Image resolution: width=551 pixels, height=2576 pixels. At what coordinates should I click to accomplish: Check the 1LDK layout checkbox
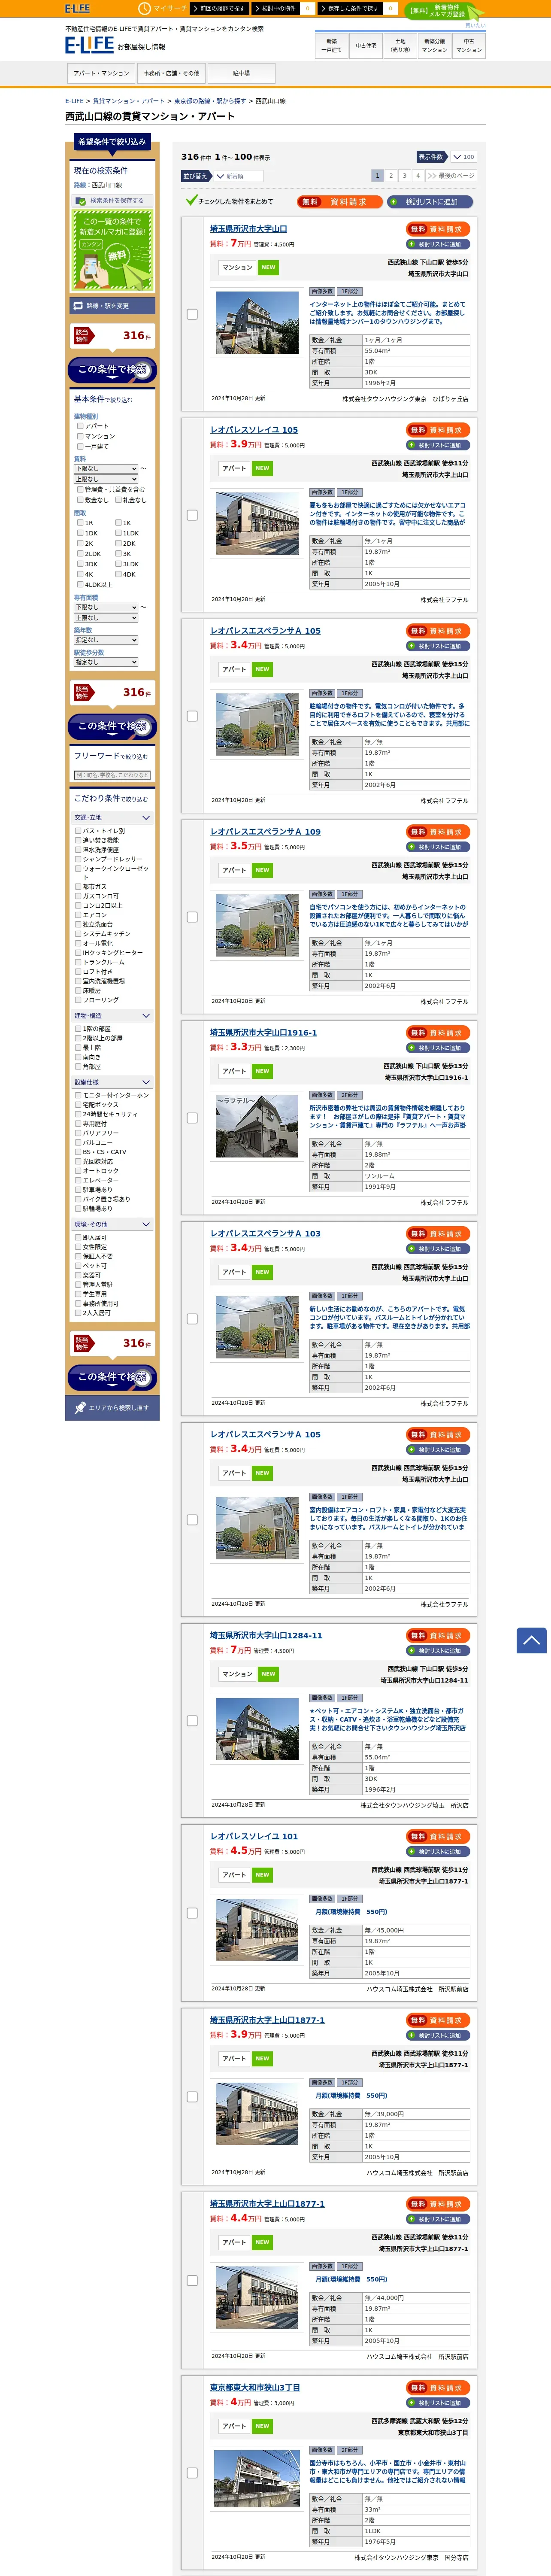[118, 533]
